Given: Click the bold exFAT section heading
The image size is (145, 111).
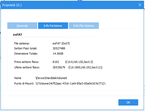Looking at the screenshot, I should click(x=17, y=35).
